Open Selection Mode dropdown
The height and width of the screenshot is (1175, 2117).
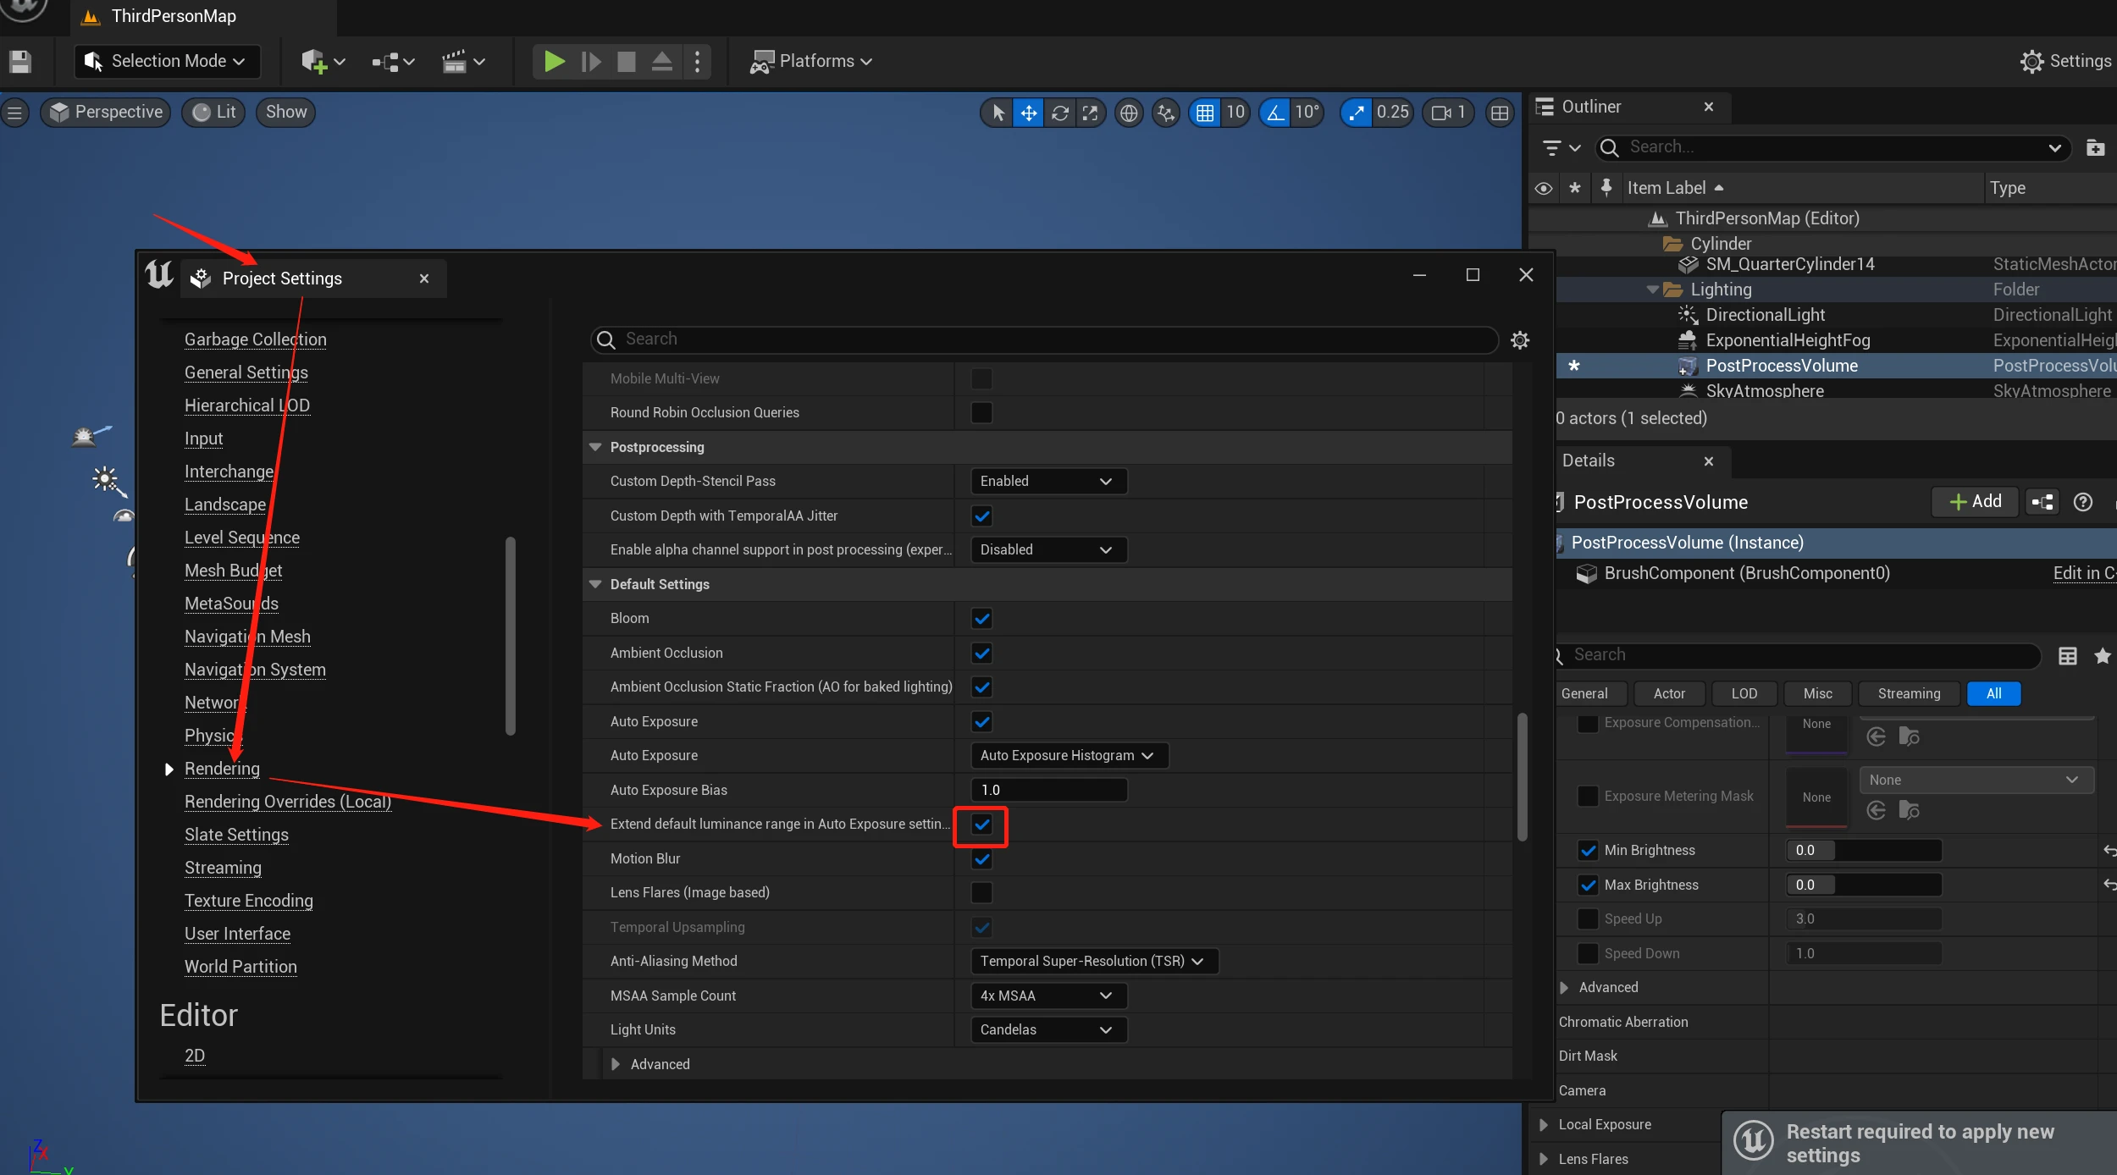pos(167,61)
